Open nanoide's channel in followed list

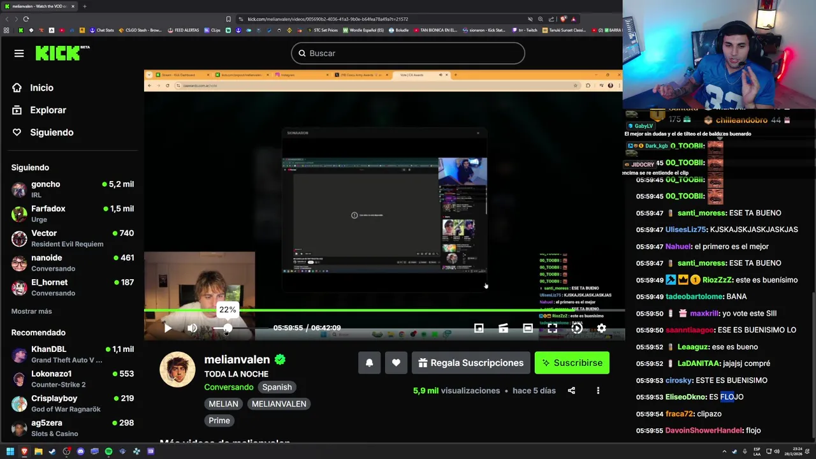(73, 263)
